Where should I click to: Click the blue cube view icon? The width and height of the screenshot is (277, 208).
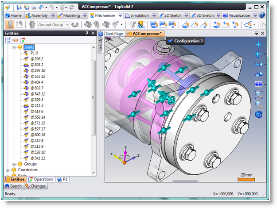[x=258, y=115]
